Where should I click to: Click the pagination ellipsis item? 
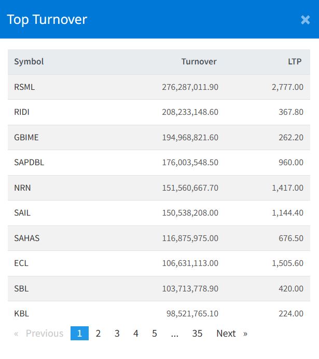pyautogui.click(x=175, y=334)
